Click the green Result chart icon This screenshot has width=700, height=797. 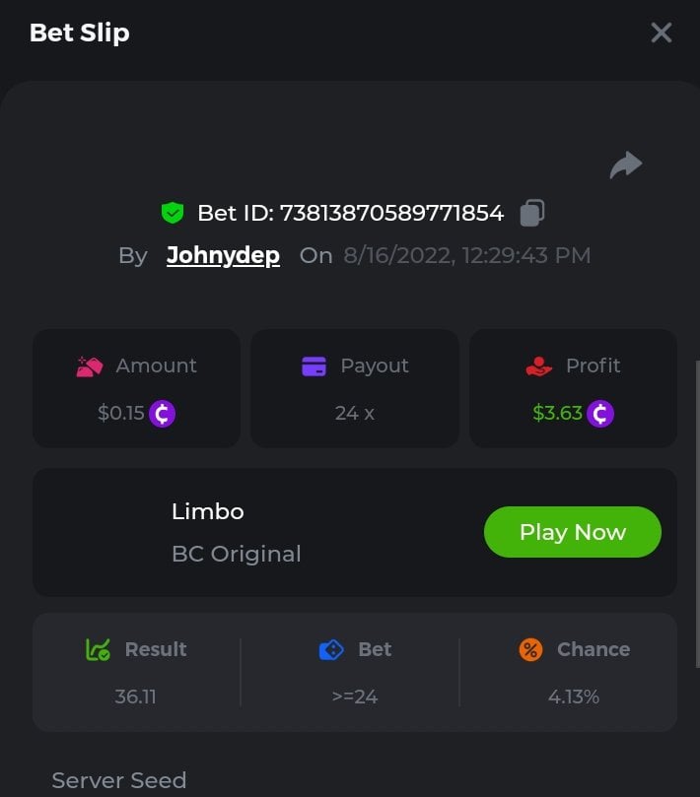pos(98,649)
